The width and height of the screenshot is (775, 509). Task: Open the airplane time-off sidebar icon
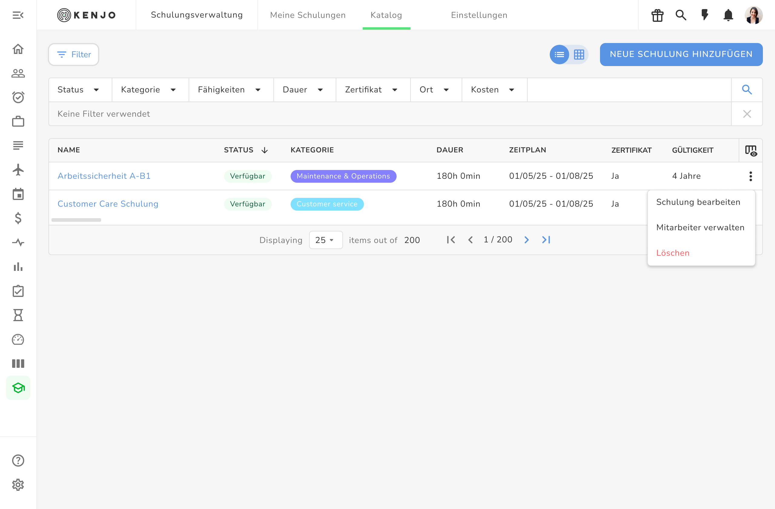point(18,170)
